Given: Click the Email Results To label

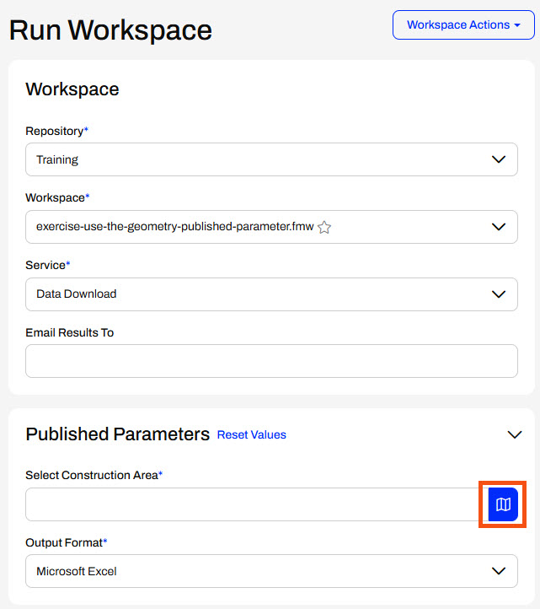Looking at the screenshot, I should pos(69,332).
